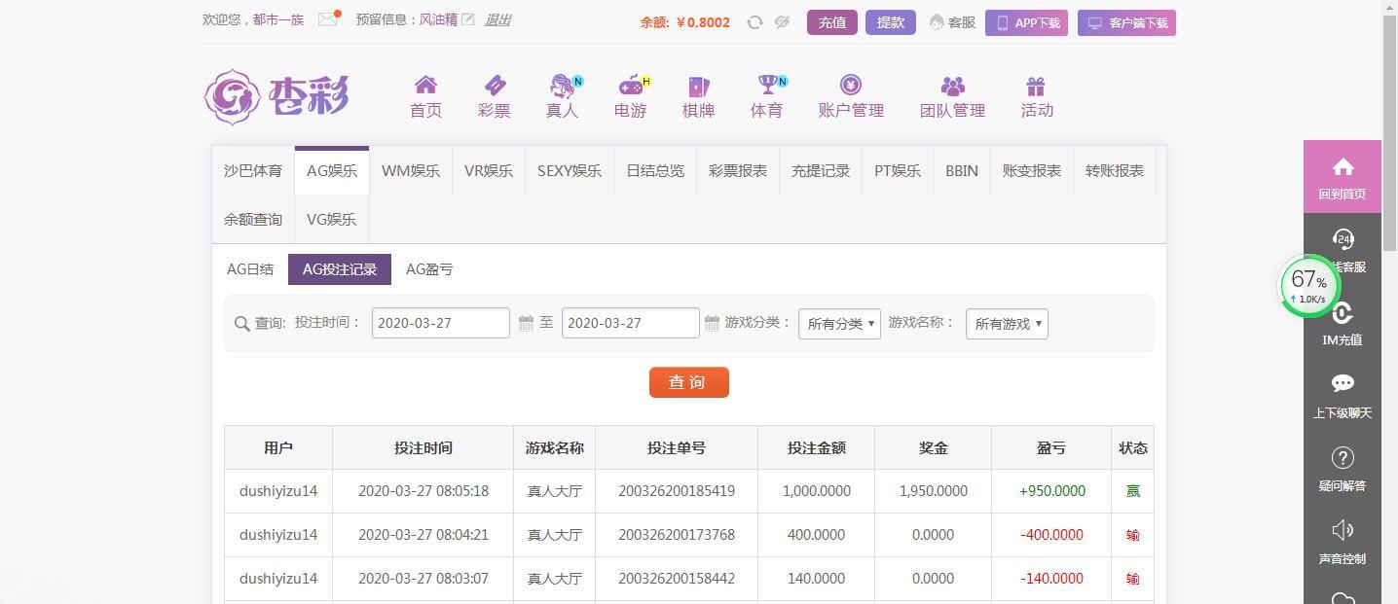Toggle balance visibility eye icon

[782, 22]
